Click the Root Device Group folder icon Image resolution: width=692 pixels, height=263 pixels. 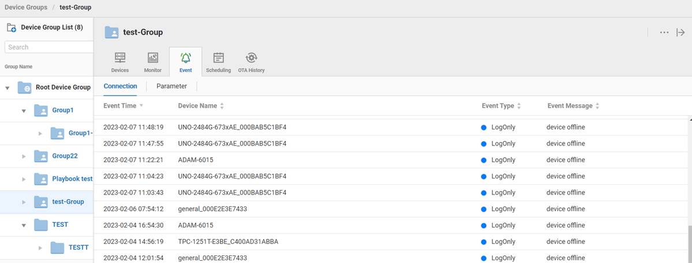click(24, 87)
